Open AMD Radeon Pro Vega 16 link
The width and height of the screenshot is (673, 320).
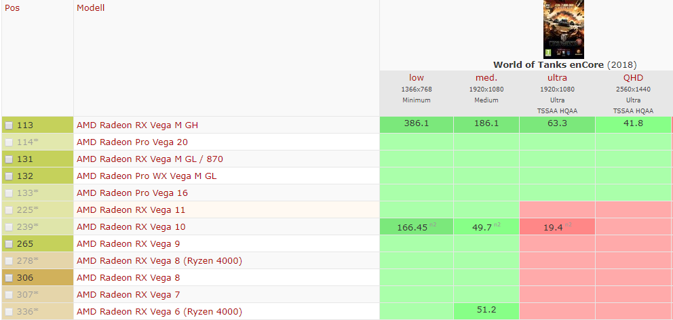click(x=132, y=193)
